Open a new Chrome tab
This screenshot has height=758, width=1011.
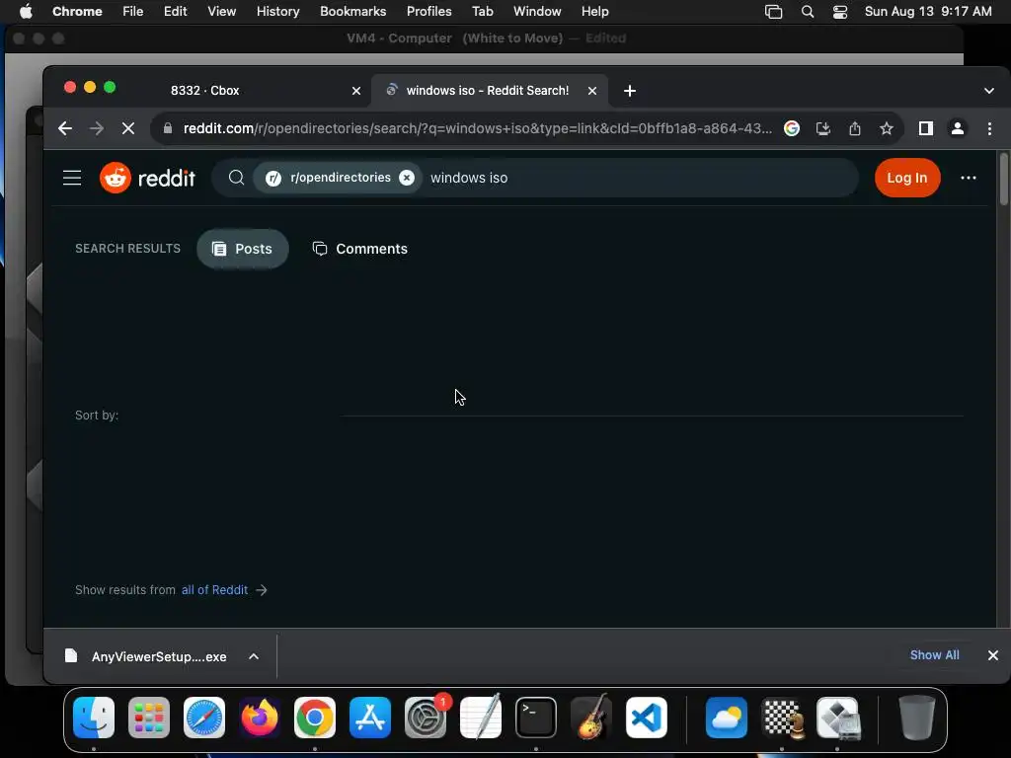pos(630,91)
